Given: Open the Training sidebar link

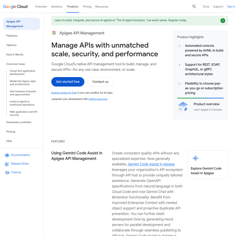Looking at the screenshot, I should click(16, 172).
